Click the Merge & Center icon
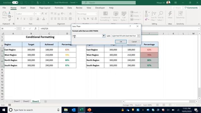201x113 pixels. [70, 19]
